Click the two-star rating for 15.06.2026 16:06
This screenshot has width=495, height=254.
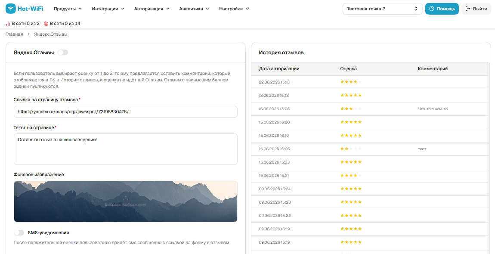(x=351, y=149)
